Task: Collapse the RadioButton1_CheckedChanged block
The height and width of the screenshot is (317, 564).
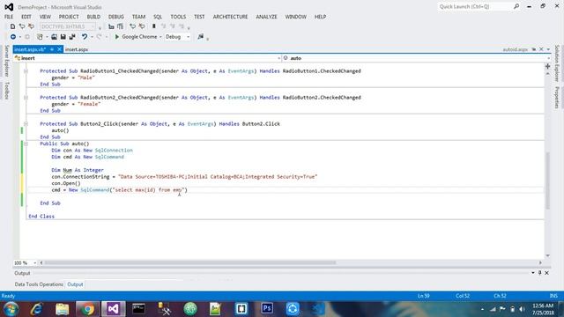Action: tap(26, 71)
